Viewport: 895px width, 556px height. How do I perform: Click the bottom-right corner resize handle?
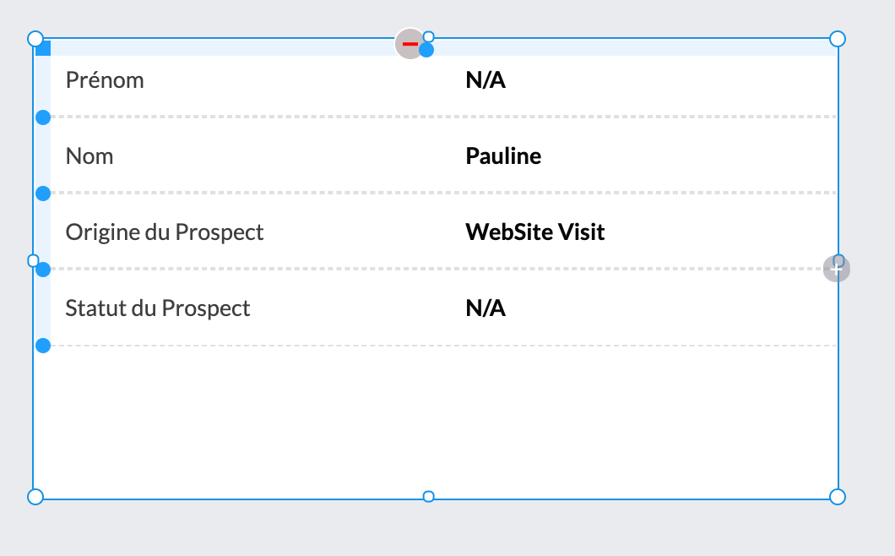(x=838, y=496)
